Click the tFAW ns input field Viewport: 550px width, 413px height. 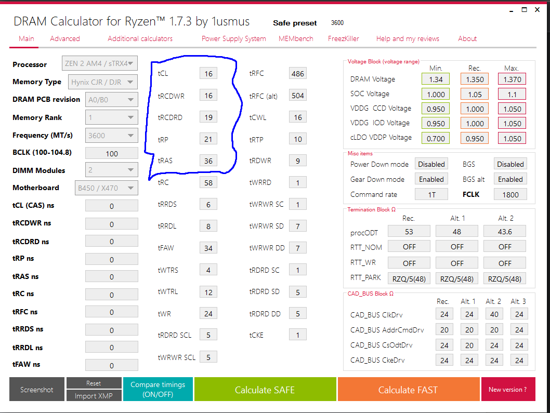tap(112, 365)
